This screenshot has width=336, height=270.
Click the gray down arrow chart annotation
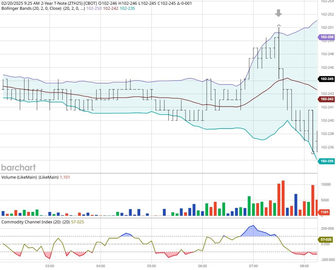(278, 14)
